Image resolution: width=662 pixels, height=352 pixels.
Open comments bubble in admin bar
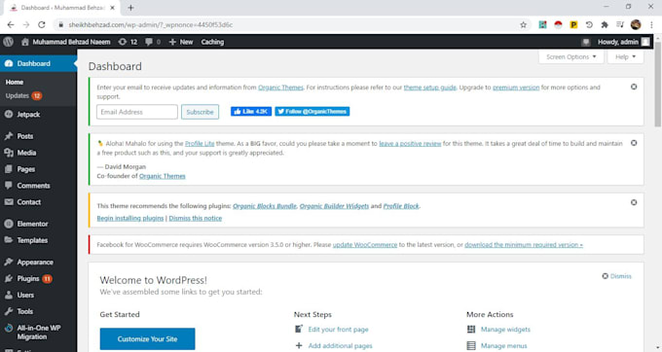point(149,42)
